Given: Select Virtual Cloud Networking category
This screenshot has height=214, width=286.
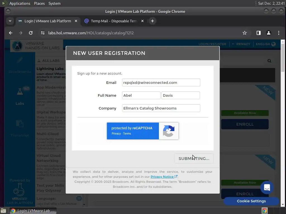Looking at the screenshot, I should click(x=49, y=158).
